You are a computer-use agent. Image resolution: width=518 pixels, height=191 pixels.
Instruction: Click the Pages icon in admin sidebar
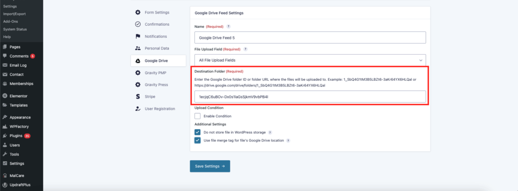pos(5,47)
